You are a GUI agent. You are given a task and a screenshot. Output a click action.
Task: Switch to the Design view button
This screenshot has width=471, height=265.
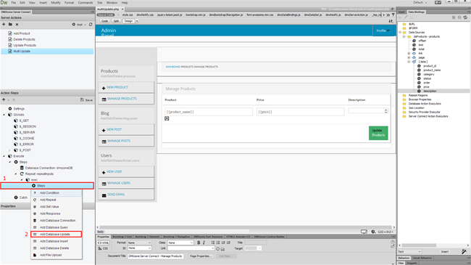pyautogui.click(x=128, y=21)
